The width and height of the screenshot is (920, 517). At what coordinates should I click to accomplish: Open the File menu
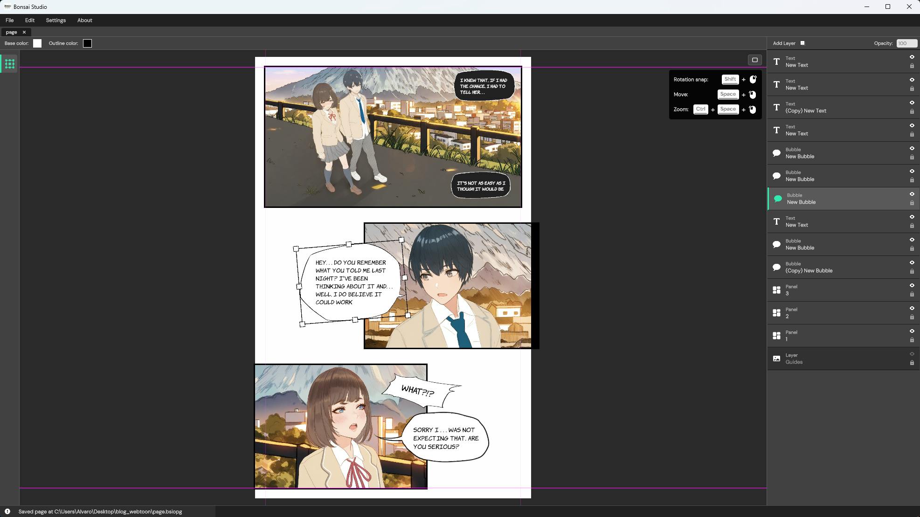coord(9,20)
